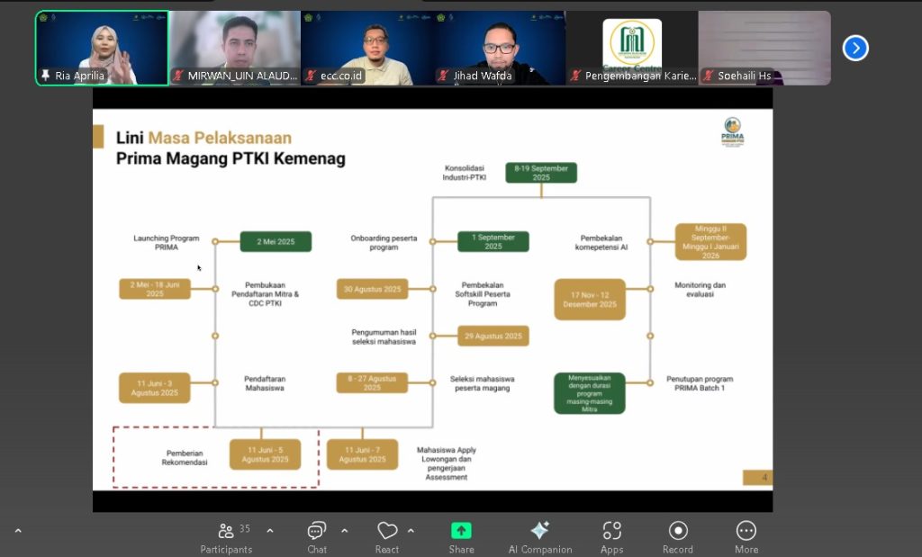Click the '8-19 September 2025' date box
Image resolution: width=922 pixels, height=557 pixels.
(541, 173)
